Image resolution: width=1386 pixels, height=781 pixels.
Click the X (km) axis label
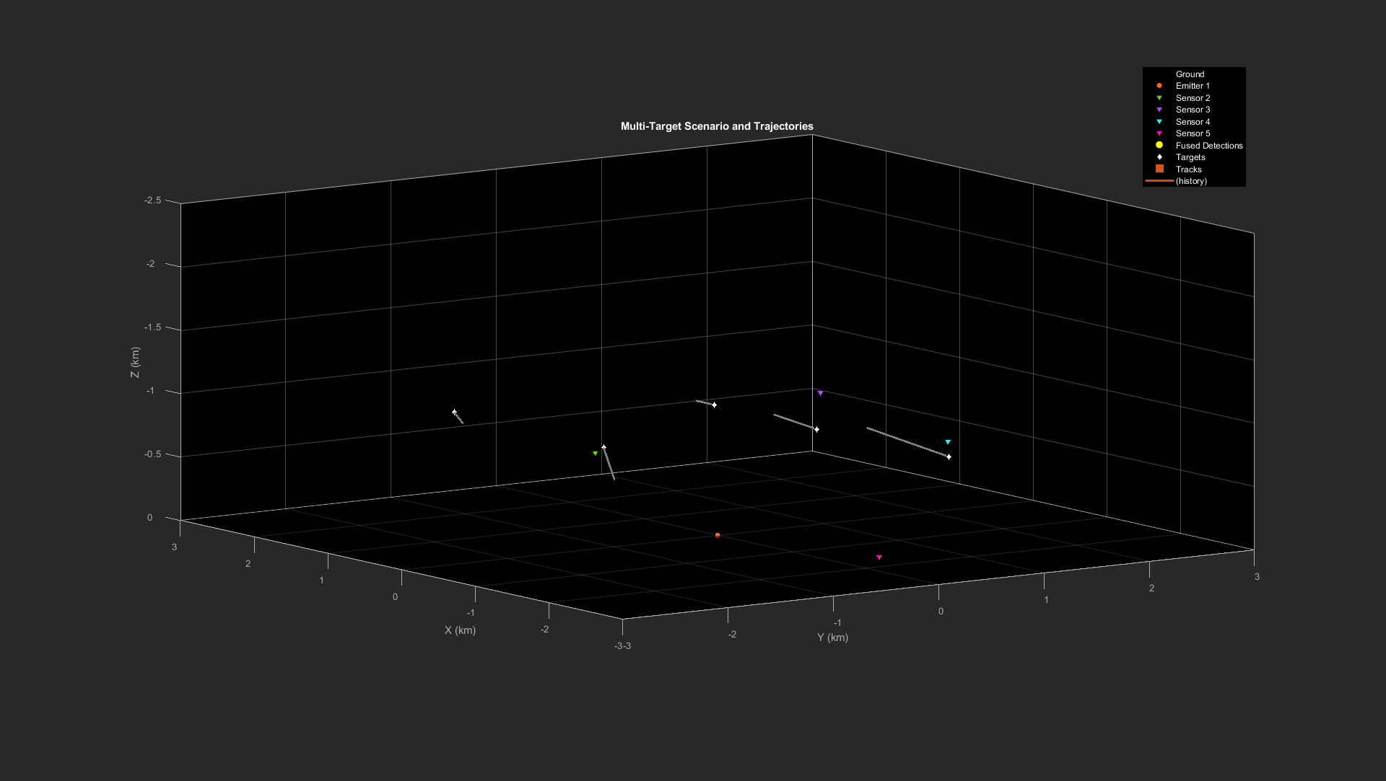[460, 630]
